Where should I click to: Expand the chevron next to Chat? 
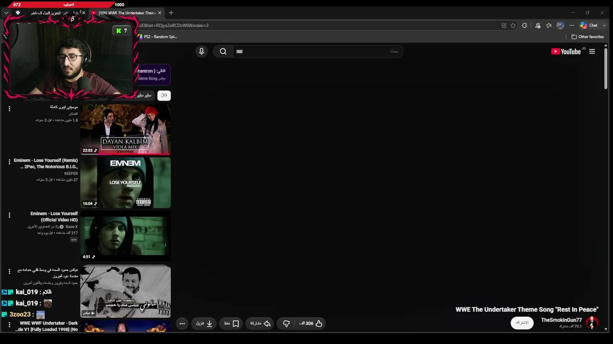603,25
